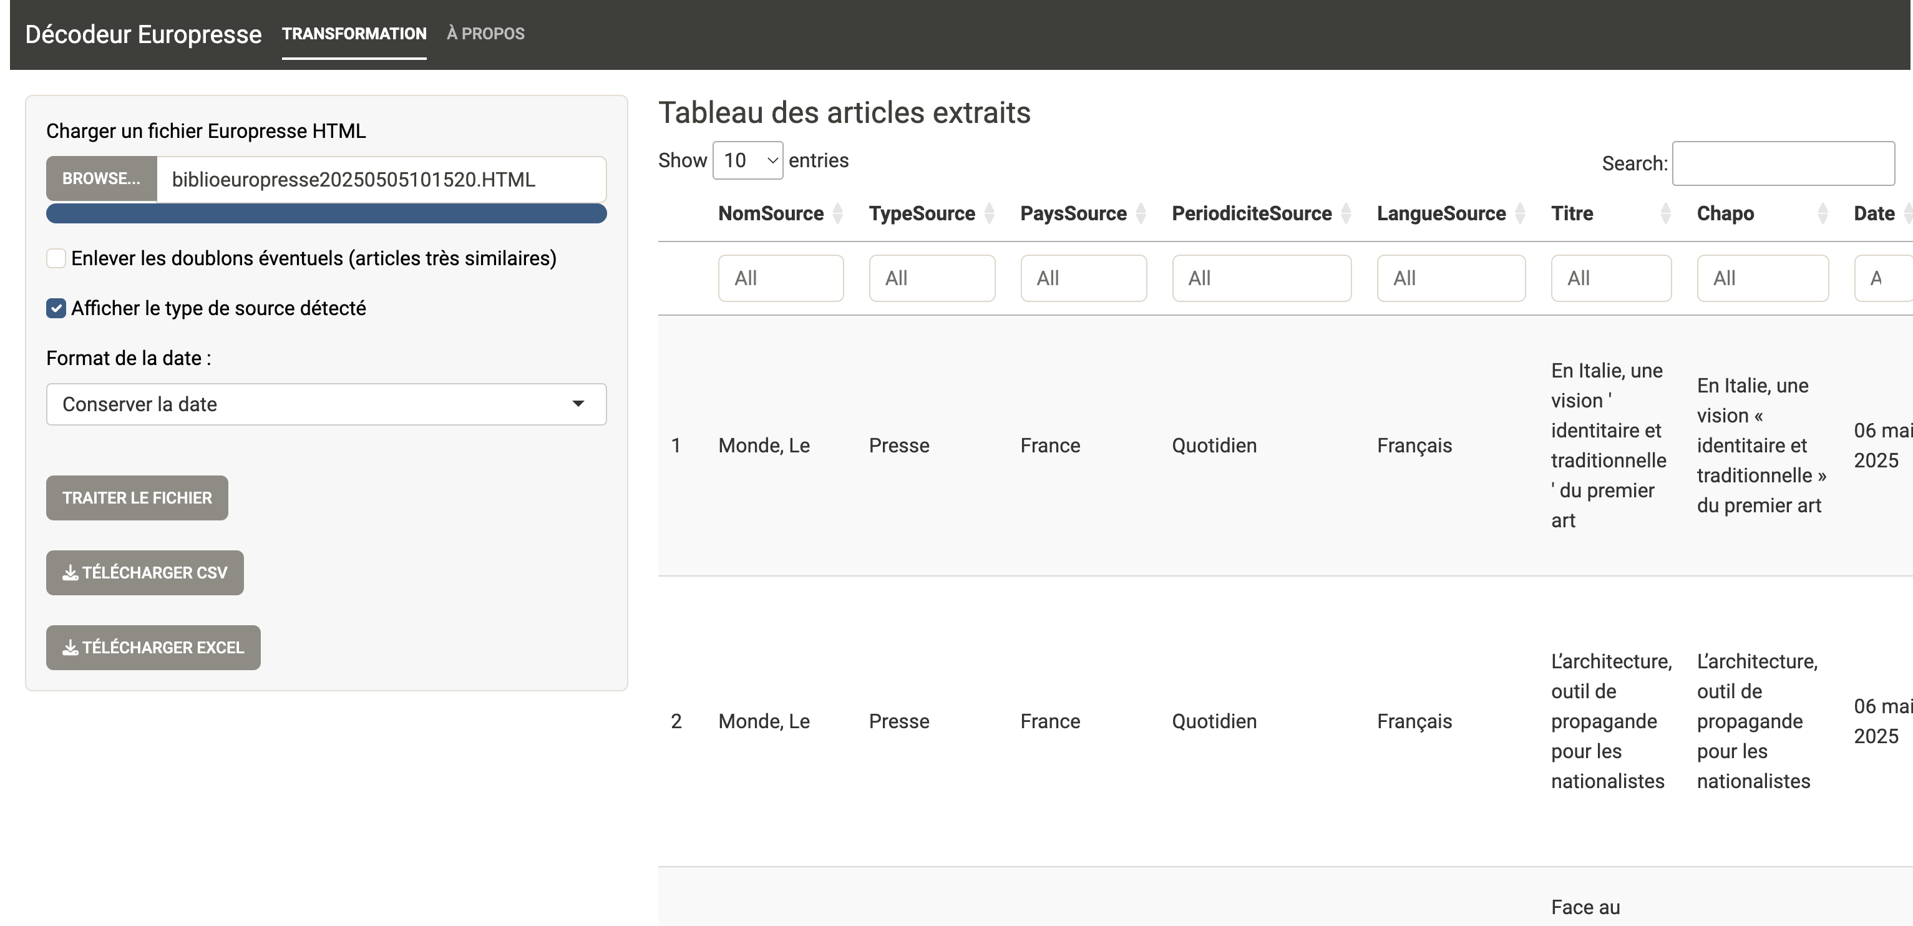Focus the table Search field
1913x926 pixels.
1783,163
